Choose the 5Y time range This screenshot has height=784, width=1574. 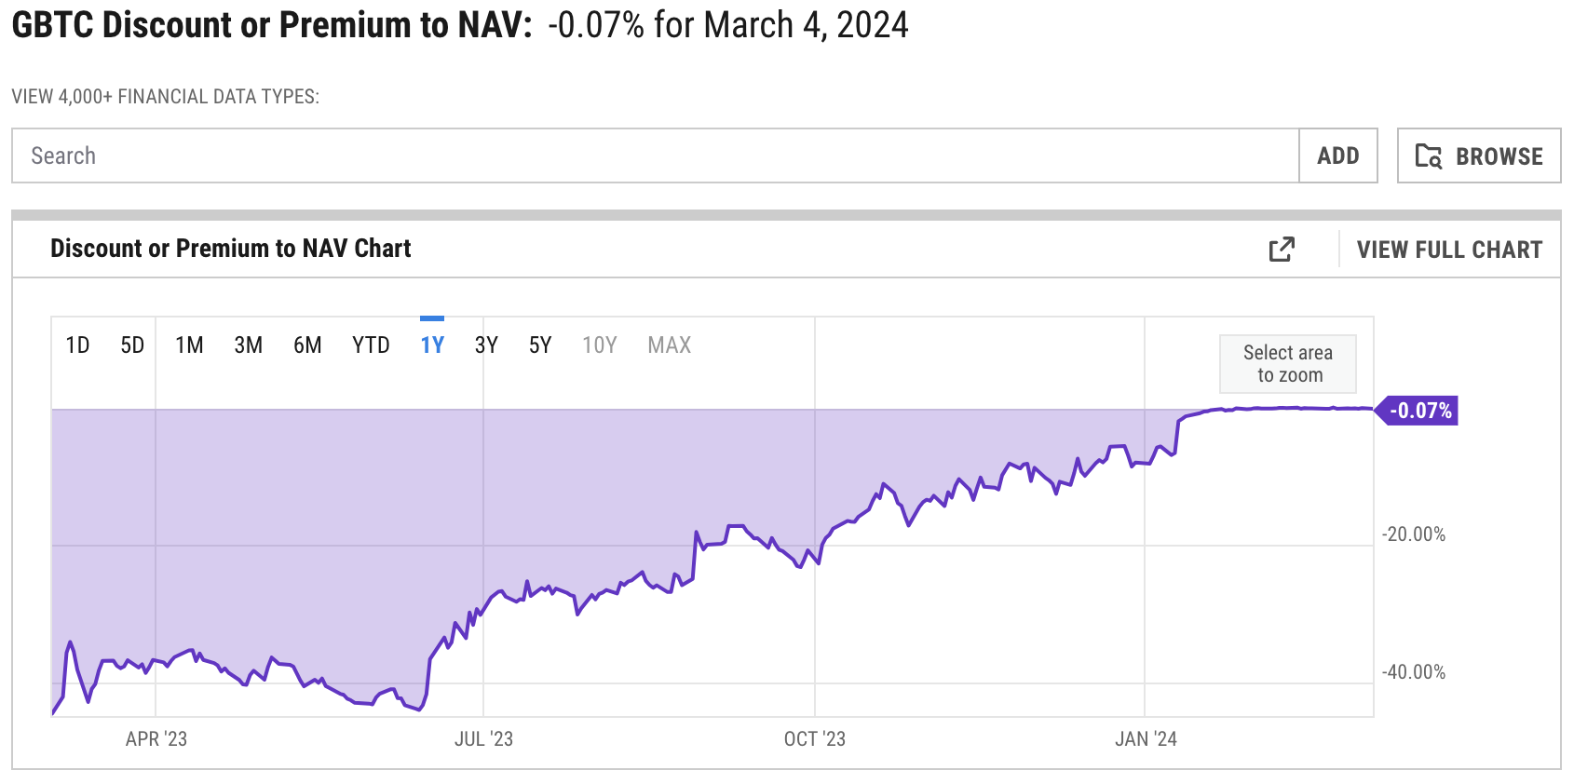(540, 345)
